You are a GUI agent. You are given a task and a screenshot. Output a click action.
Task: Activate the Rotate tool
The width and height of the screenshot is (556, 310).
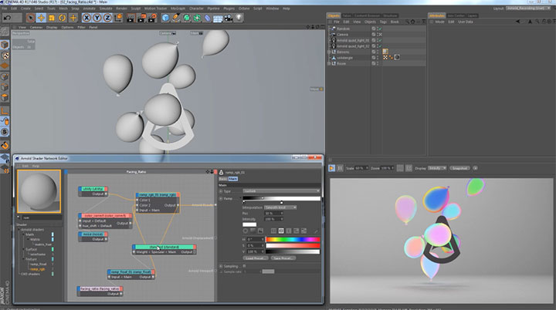[63, 18]
